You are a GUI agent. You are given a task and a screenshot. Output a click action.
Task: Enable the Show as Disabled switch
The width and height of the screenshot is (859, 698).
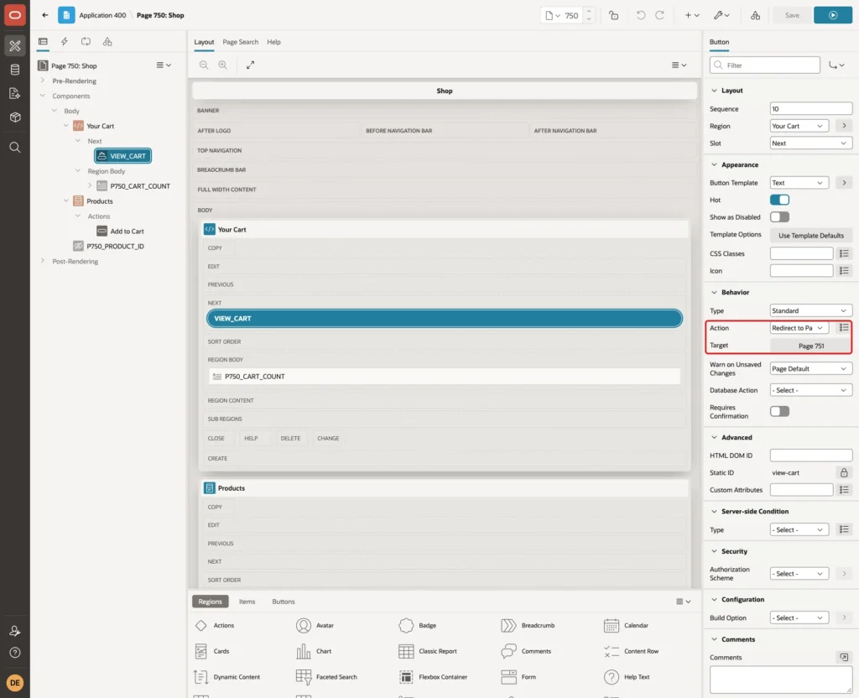pyautogui.click(x=779, y=217)
